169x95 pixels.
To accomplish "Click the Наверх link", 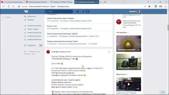I will click(8, 17).
